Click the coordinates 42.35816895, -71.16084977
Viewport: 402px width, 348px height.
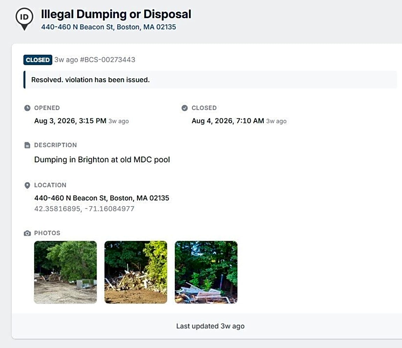pos(84,209)
